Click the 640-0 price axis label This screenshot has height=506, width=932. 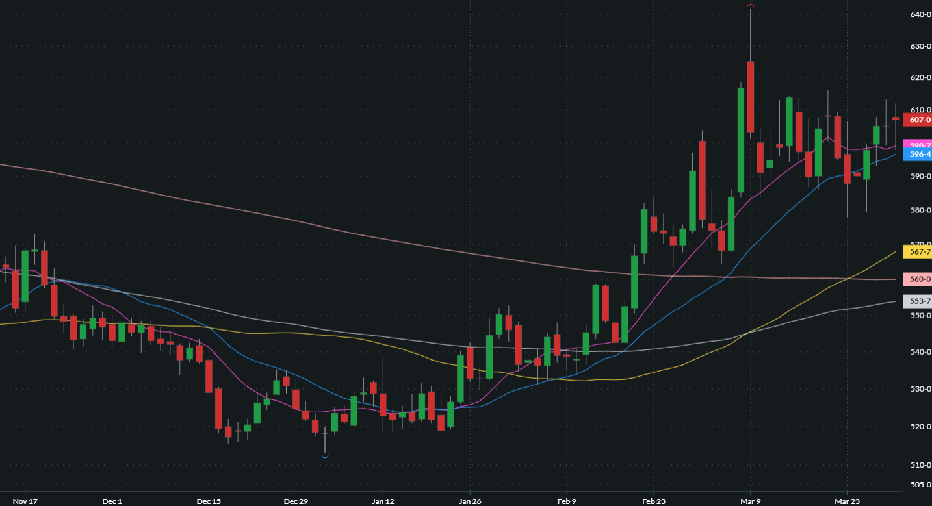click(x=921, y=14)
